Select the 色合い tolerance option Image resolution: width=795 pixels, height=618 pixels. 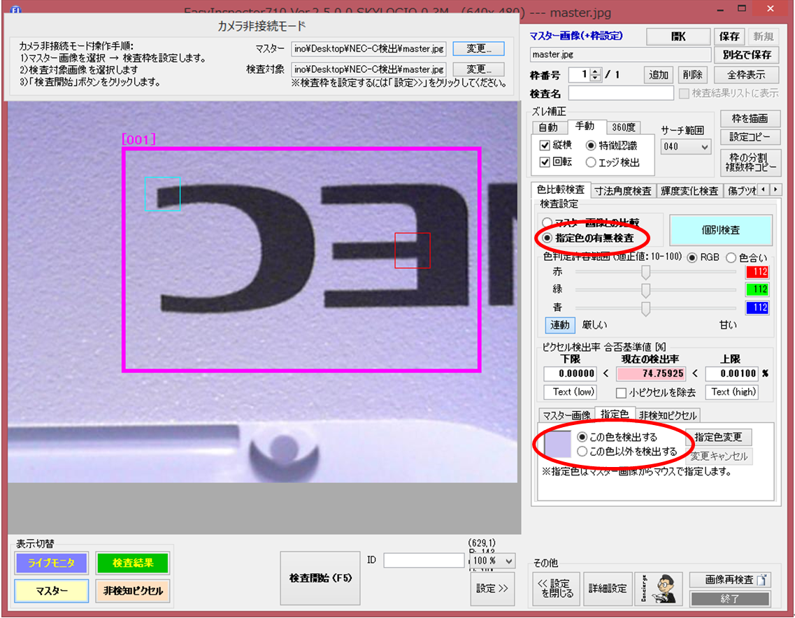pyautogui.click(x=731, y=257)
